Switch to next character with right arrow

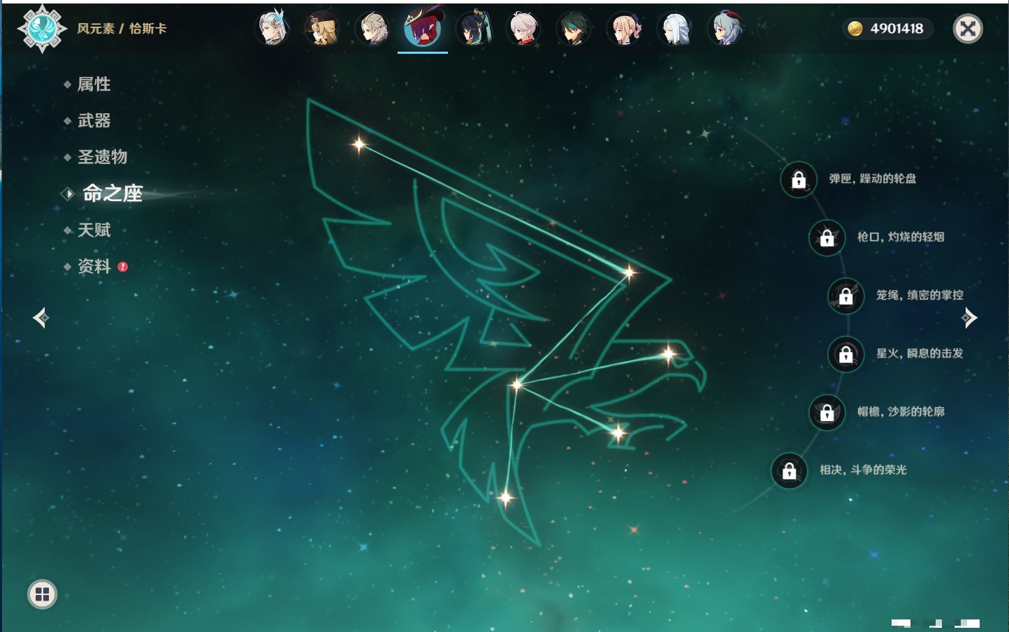coord(969,318)
